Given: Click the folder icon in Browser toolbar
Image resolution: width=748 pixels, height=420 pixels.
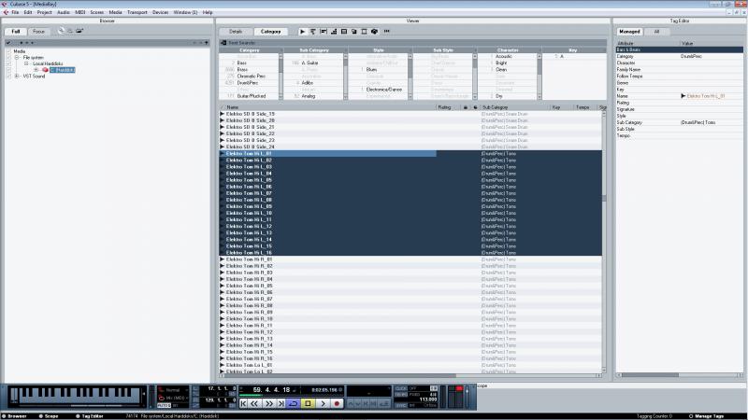Looking at the screenshot, I should 79,31.
